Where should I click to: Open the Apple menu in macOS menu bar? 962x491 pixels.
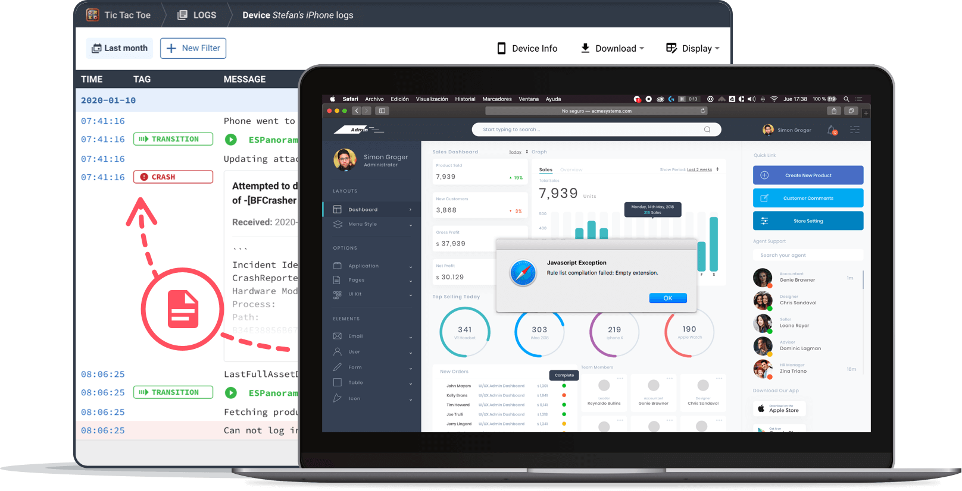pos(333,99)
